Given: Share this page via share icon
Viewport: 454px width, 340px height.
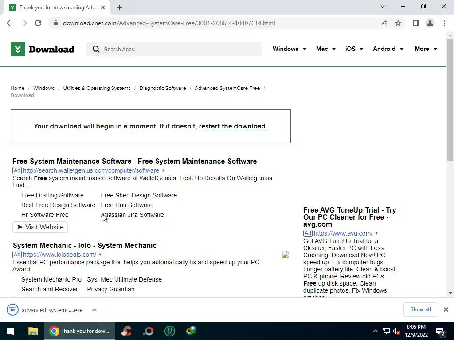Looking at the screenshot, I should [x=384, y=23].
